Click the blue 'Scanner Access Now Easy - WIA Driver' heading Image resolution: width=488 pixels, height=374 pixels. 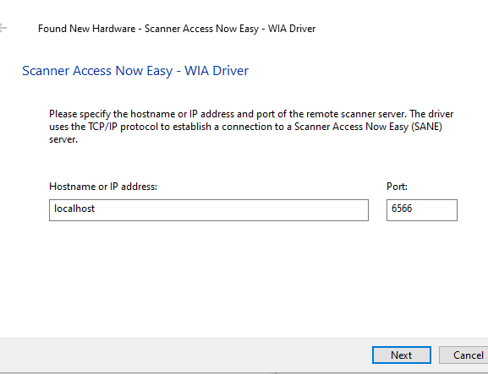click(x=135, y=71)
